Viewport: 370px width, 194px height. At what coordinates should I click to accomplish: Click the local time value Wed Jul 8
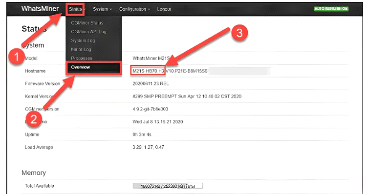click(x=157, y=122)
